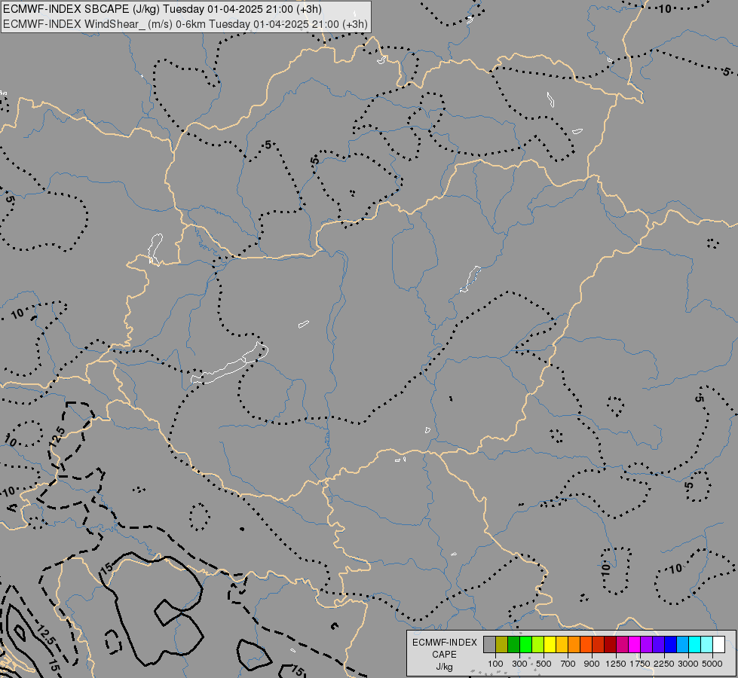Pick the pale cyan swatch left of 5000
The width and height of the screenshot is (738, 678).
point(707,645)
